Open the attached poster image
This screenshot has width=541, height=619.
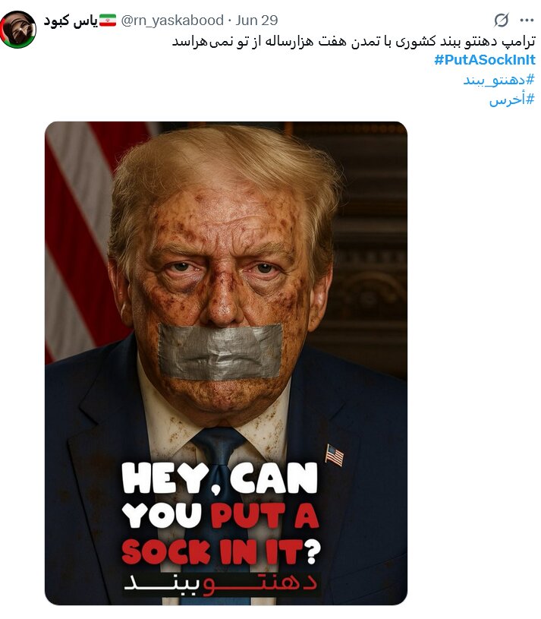tap(226, 363)
